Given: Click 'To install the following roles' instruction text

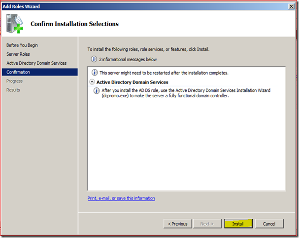Looking at the screenshot, I should 149,49.
